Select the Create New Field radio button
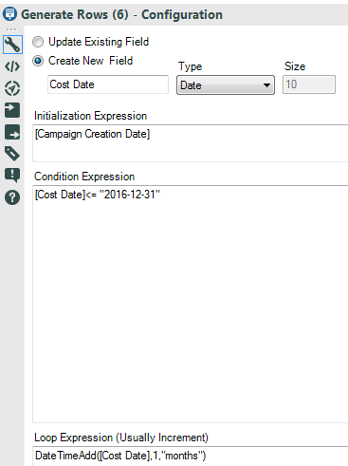The image size is (348, 466). [38, 61]
